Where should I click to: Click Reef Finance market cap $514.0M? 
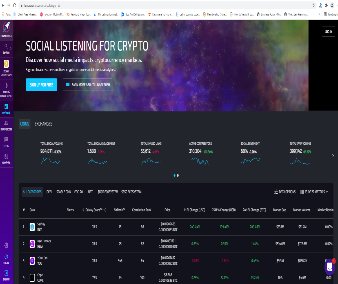(280, 244)
